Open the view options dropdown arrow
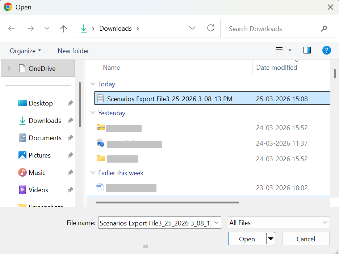Viewport: 339px width, 254px height. [290, 50]
